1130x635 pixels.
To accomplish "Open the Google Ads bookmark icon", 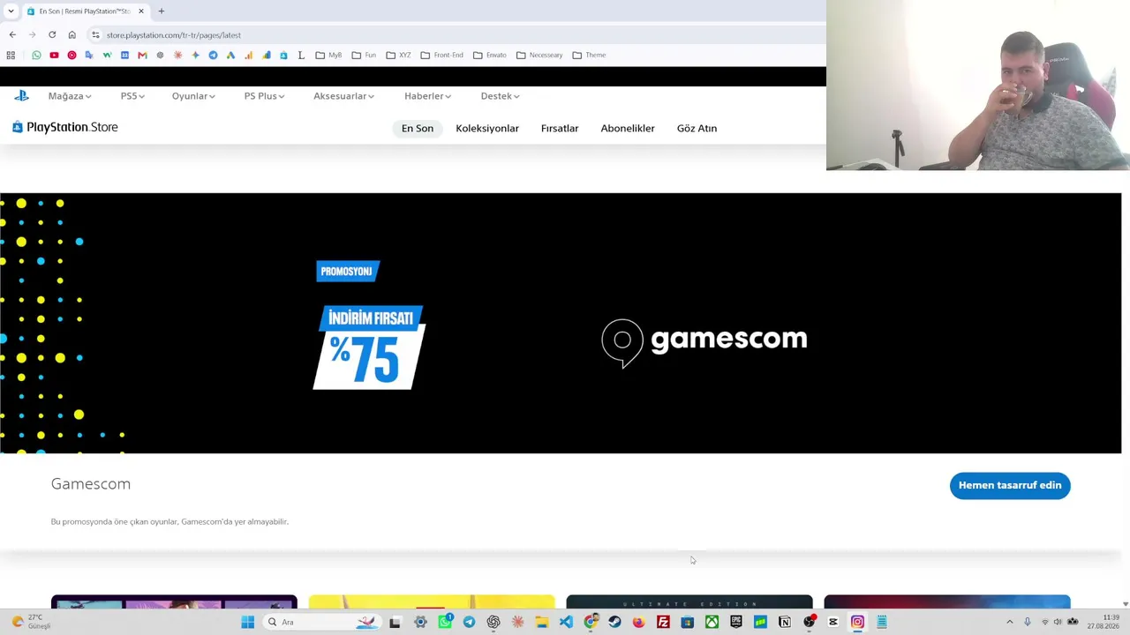I will tap(230, 55).
